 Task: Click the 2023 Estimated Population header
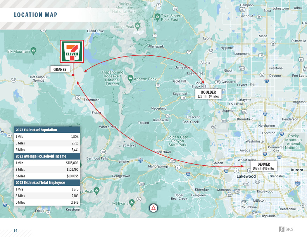pyautogui.click(x=47, y=130)
